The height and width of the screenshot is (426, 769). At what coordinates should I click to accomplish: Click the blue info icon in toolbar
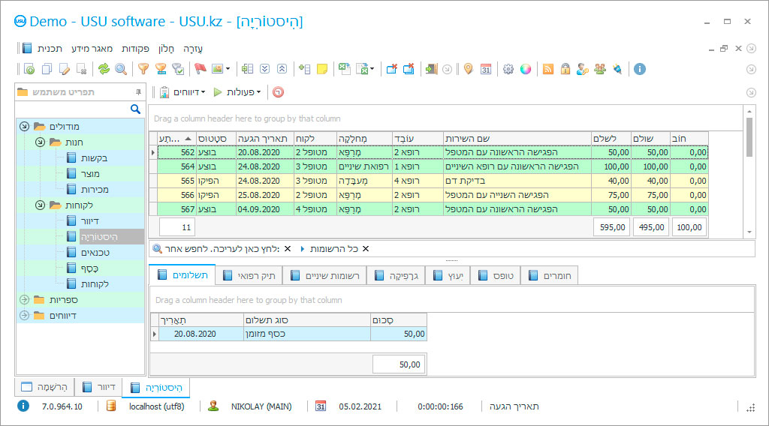tap(640, 69)
